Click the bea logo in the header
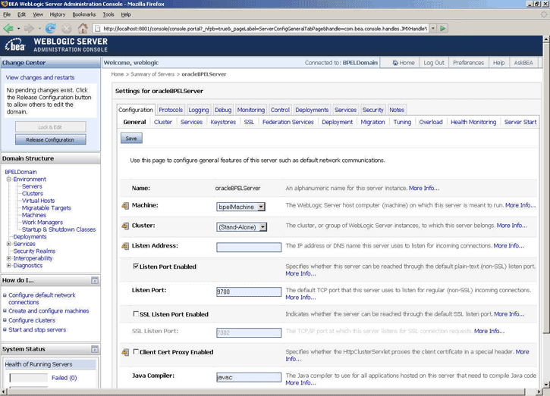550x396 pixels. click(14, 45)
